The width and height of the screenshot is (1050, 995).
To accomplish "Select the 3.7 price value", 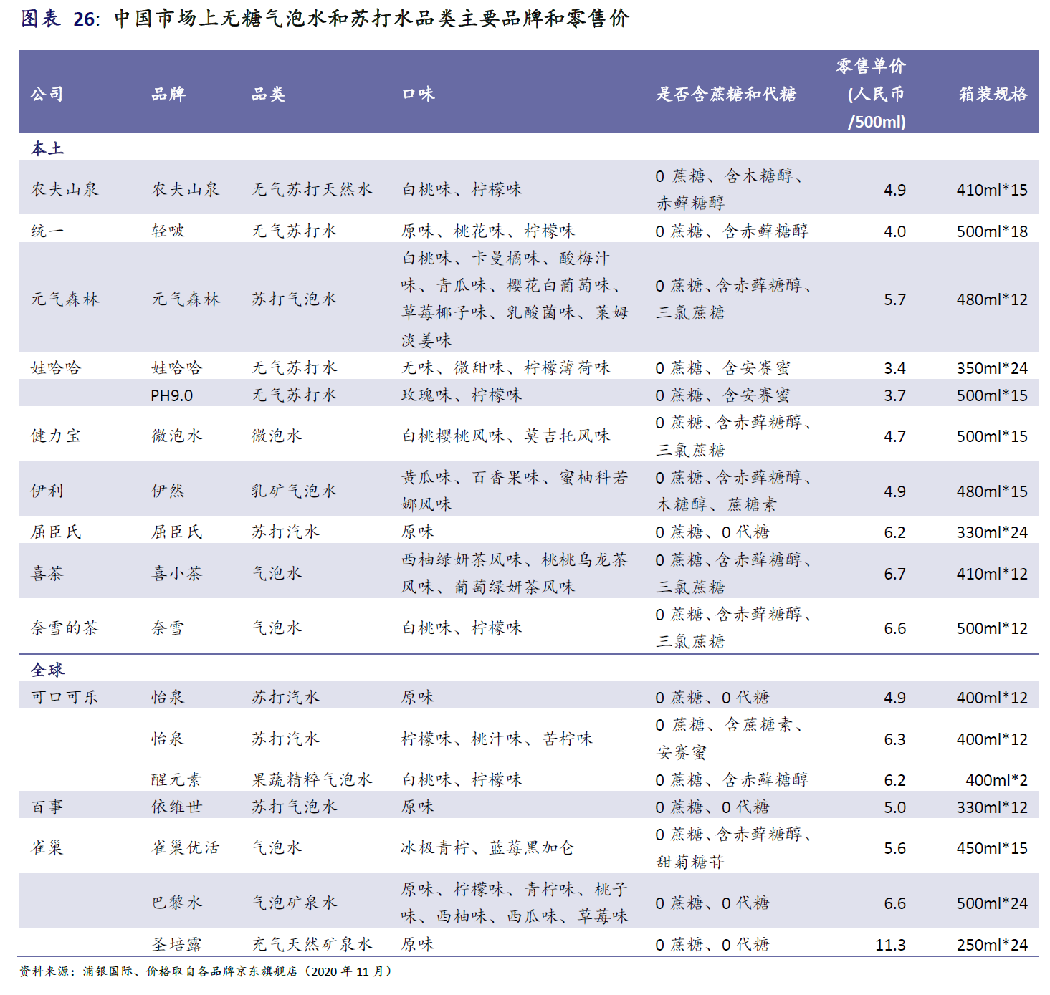I will [894, 395].
